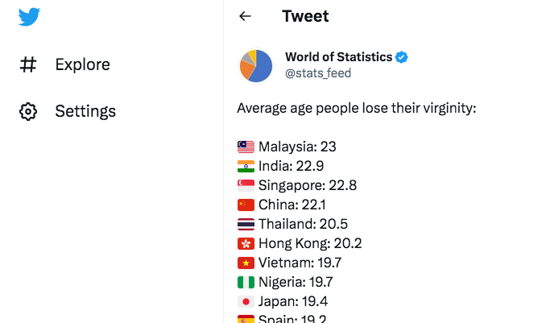Open the World of Statistics profile name
This screenshot has height=323, width=546.
pos(338,57)
